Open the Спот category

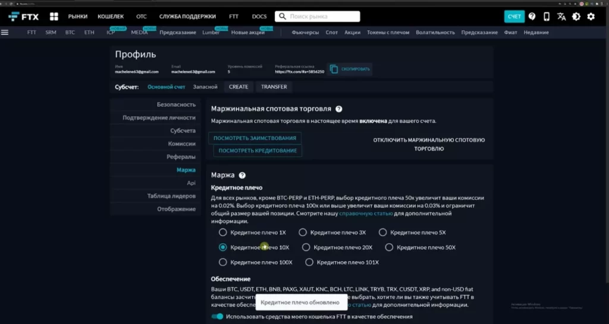(x=332, y=33)
